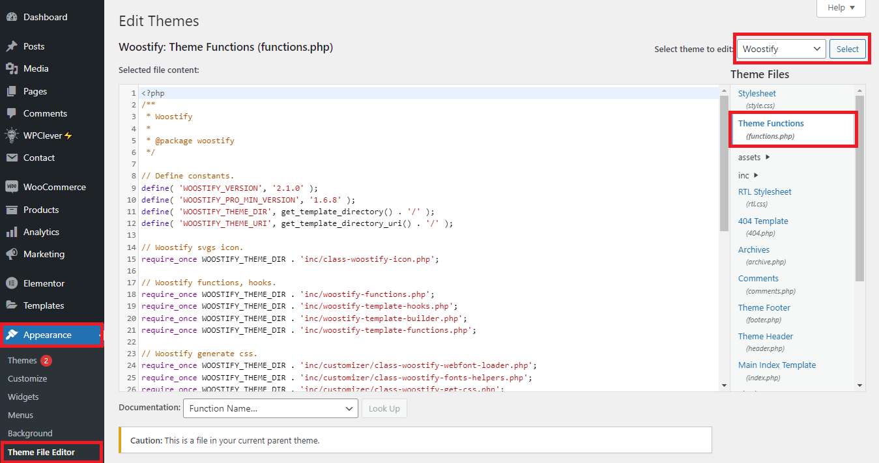This screenshot has height=463, width=879.
Task: Select Theme File Editor submenu
Action: point(41,452)
